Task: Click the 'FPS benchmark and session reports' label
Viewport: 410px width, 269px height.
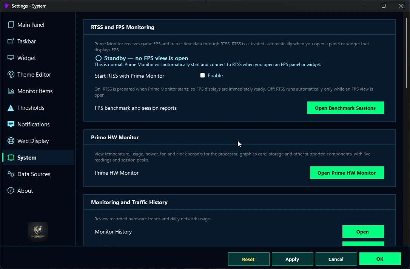Action: click(x=136, y=108)
